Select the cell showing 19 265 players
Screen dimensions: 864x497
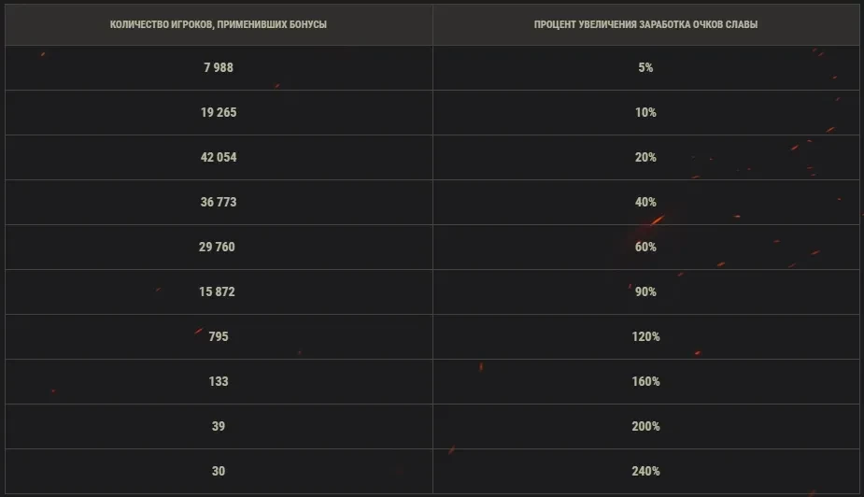(x=219, y=112)
